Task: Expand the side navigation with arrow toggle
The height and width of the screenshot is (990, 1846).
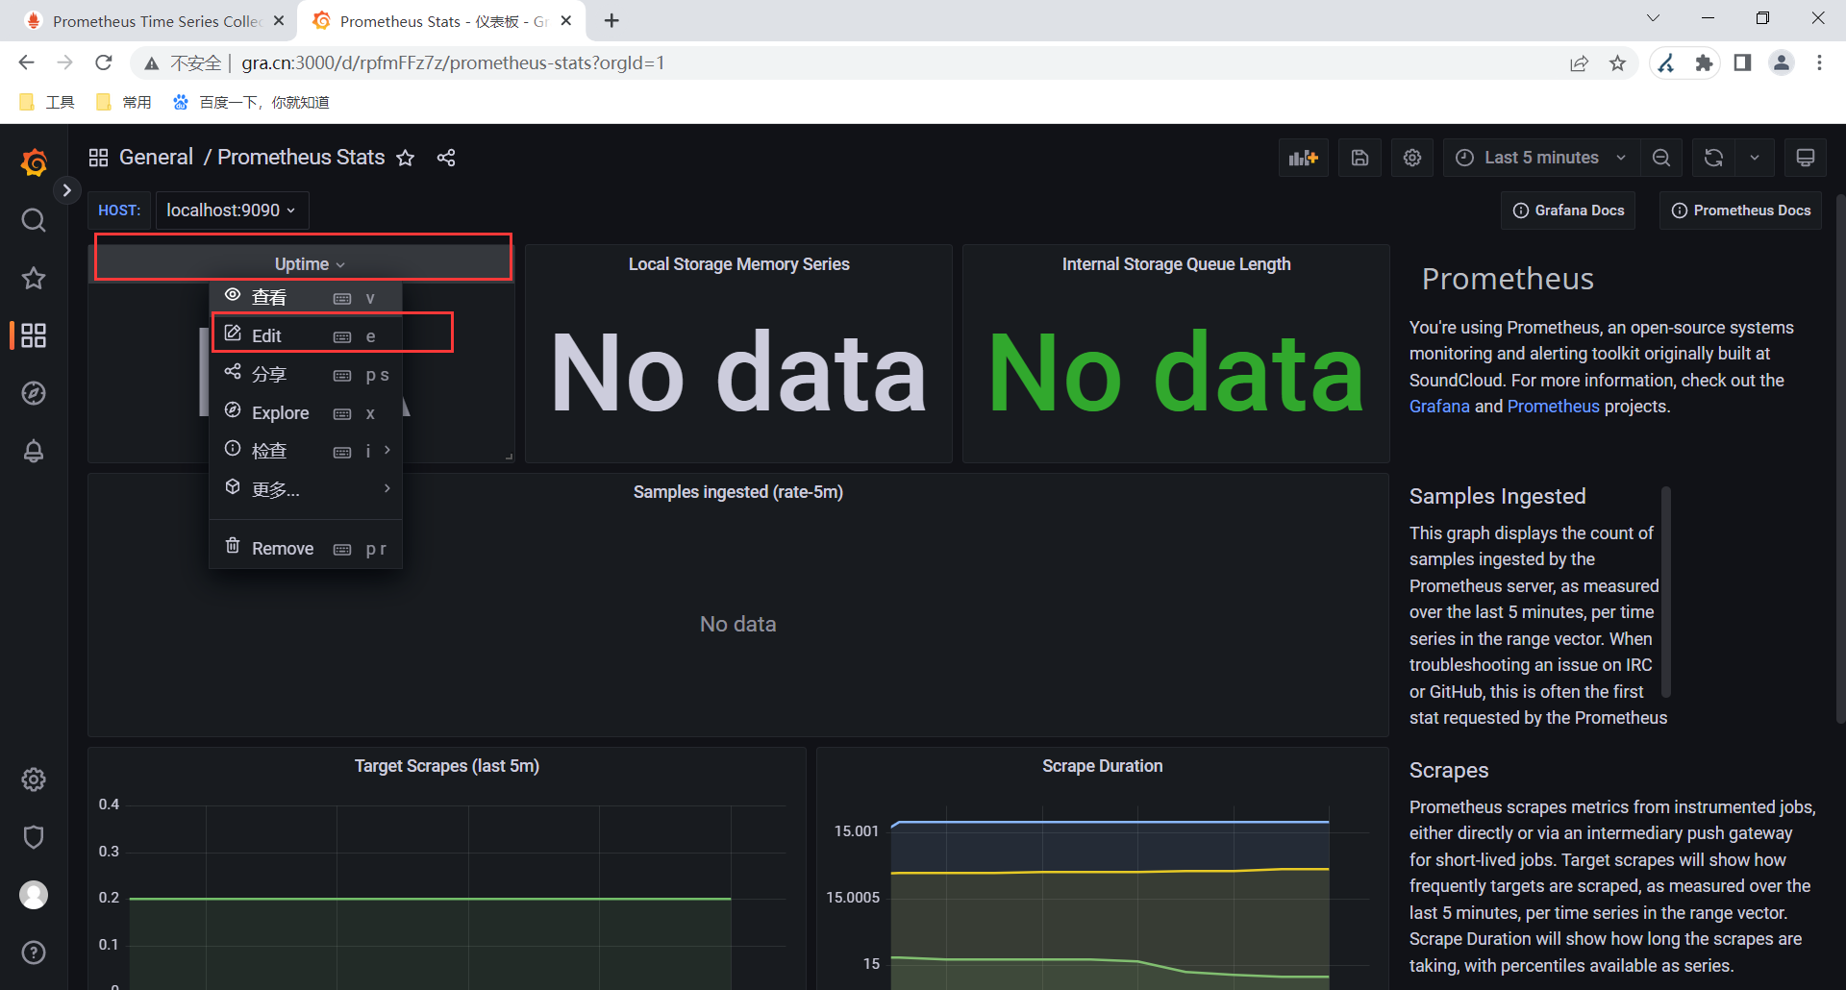Action: point(66,190)
